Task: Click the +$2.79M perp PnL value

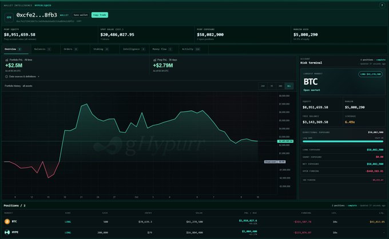Action: tap(163, 65)
